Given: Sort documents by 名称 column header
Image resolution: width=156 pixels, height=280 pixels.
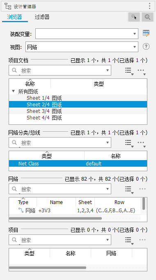Looking at the screenshot, I should point(30,84).
